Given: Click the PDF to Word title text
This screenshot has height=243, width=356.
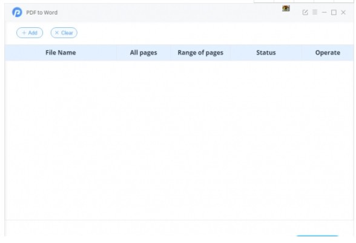Looking at the screenshot, I should click(x=42, y=13).
